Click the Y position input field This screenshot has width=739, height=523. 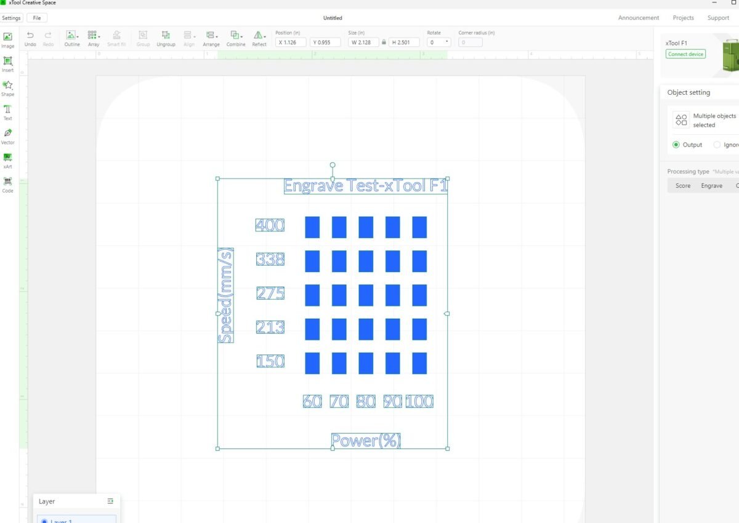click(x=325, y=42)
